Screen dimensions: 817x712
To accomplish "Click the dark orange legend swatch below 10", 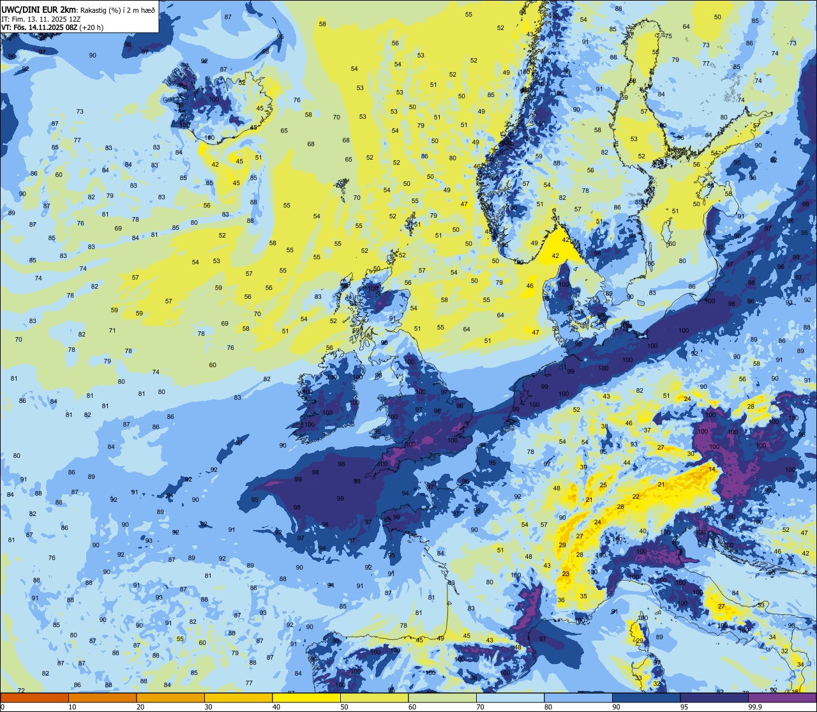I will click(x=34, y=697).
